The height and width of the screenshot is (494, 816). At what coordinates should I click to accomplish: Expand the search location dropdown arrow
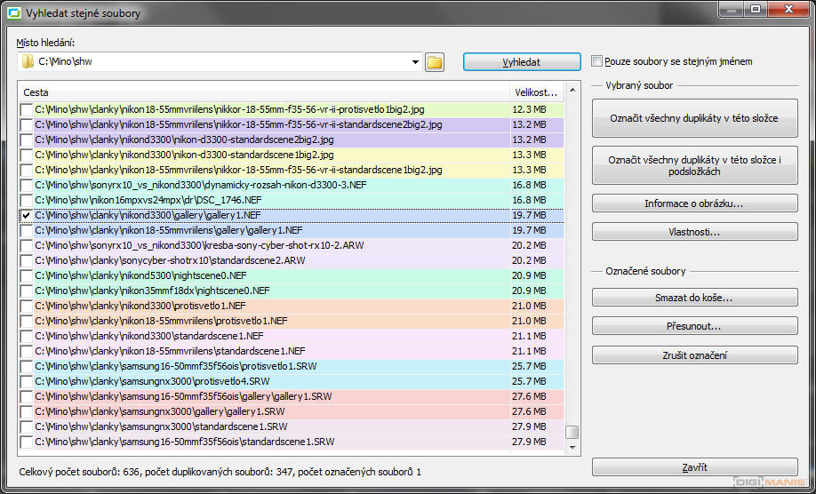pyautogui.click(x=415, y=62)
